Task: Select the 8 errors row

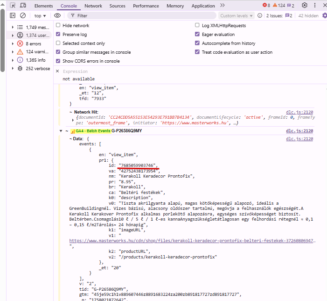Action: pos(29,43)
